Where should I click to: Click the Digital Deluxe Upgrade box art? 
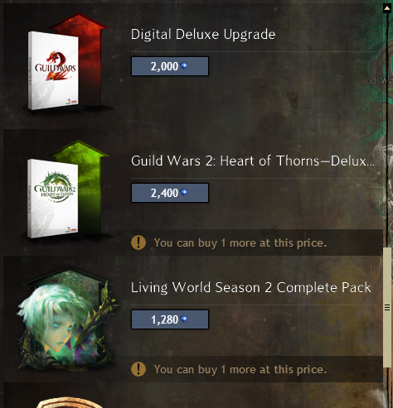click(x=66, y=62)
